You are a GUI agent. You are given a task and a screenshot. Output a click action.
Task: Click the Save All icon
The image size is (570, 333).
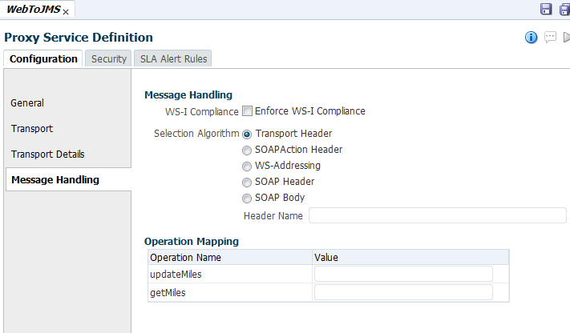564,9
